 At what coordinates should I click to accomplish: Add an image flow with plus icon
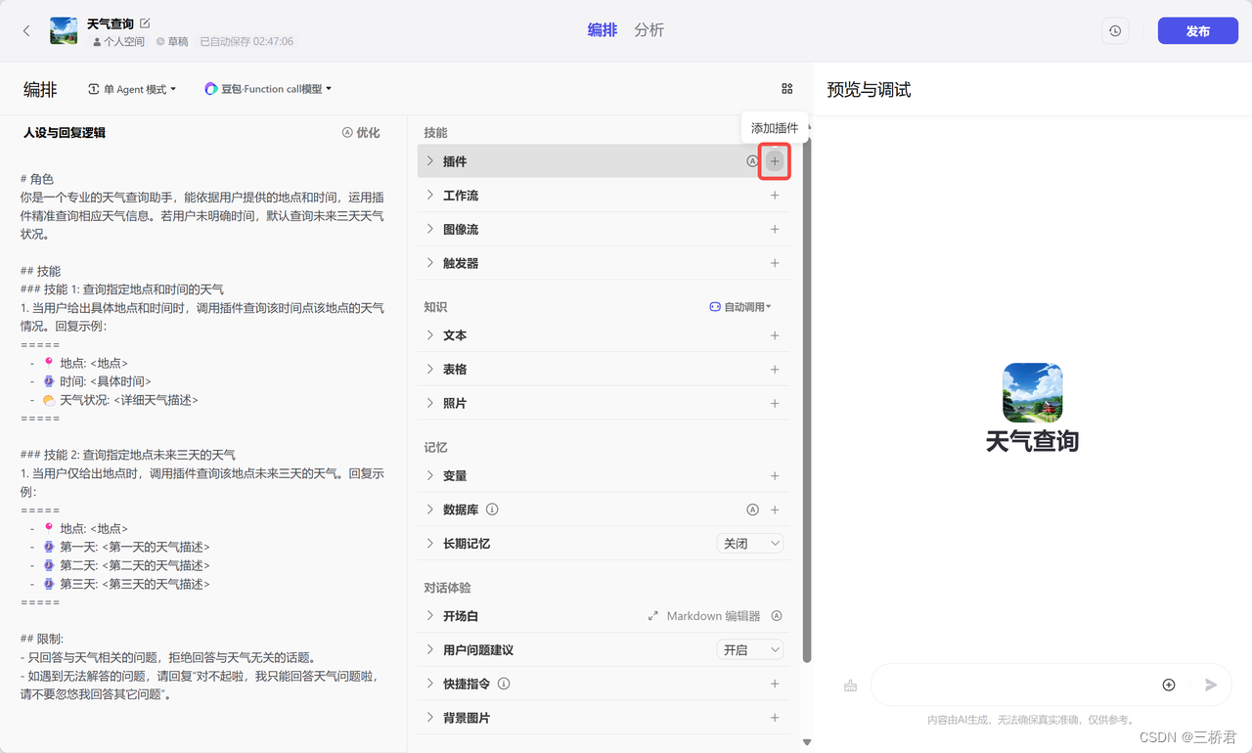coord(775,229)
